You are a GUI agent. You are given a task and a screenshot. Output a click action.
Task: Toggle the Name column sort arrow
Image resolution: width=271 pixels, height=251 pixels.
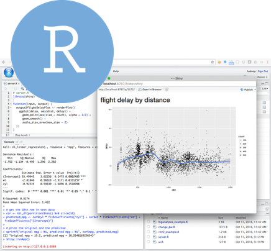tap(159, 217)
